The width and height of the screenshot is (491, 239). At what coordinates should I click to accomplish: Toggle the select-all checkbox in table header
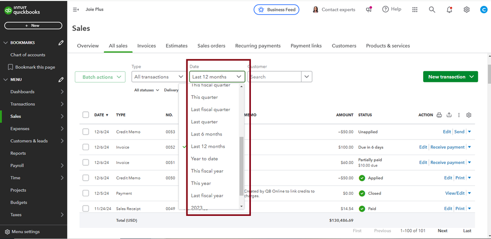pyautogui.click(x=86, y=115)
